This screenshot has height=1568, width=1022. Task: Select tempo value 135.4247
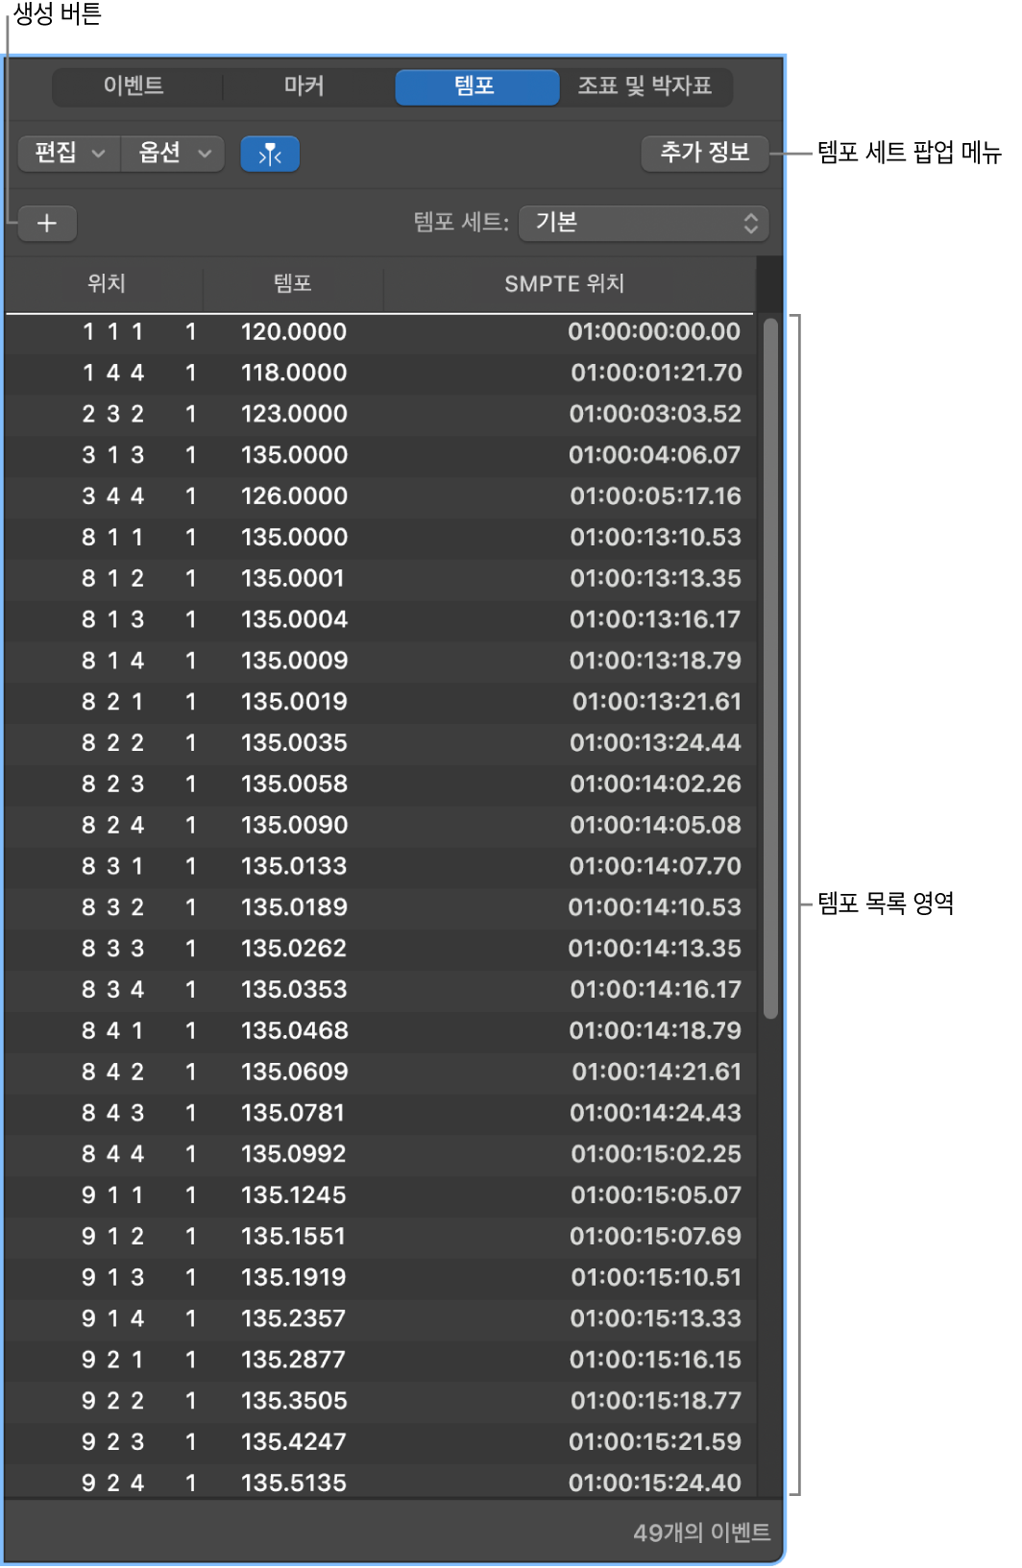293,1442
